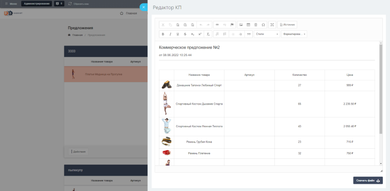Insert a block quote

click(248, 34)
